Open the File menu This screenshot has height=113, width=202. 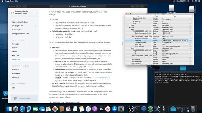pos(17,1)
